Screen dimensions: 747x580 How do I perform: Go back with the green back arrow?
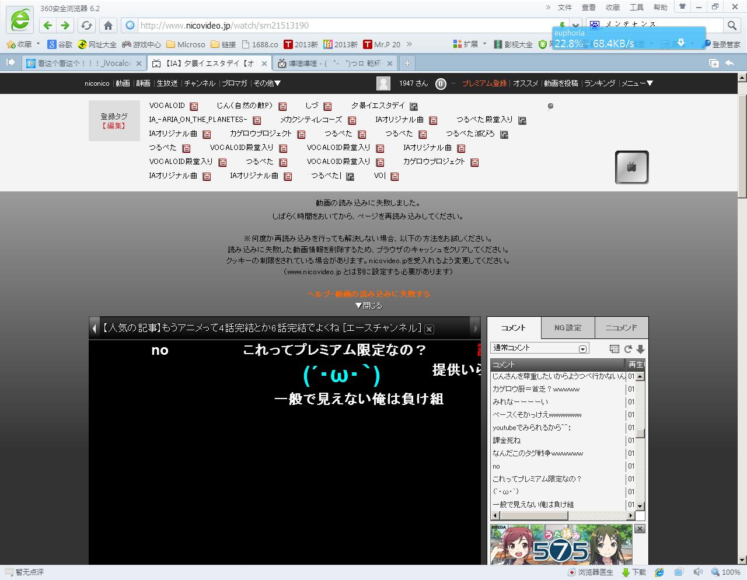click(48, 25)
